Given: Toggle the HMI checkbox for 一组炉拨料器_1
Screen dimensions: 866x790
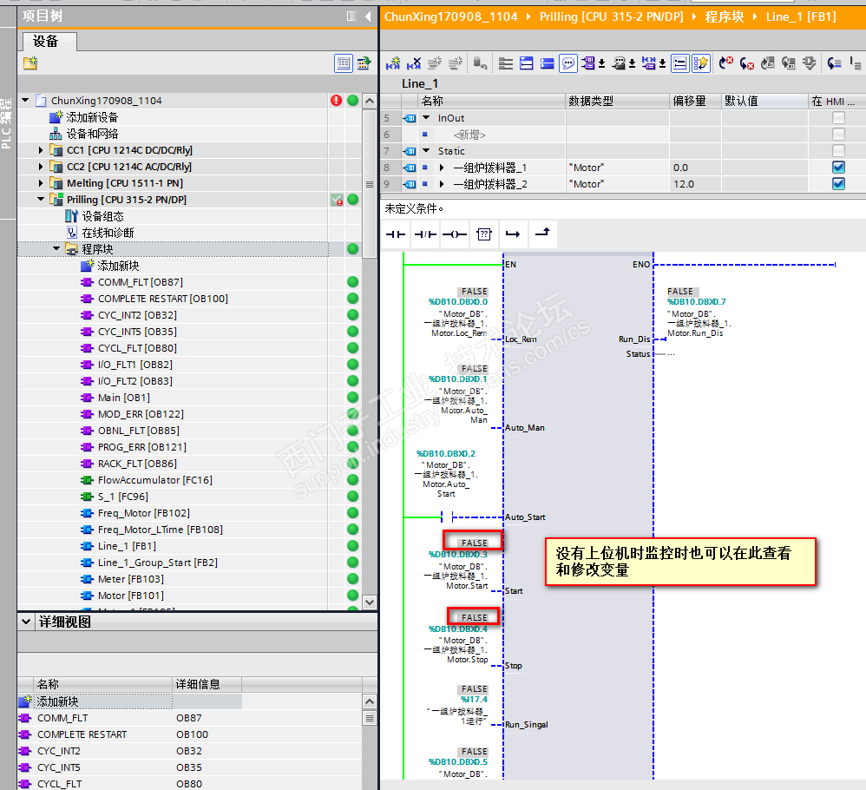Looking at the screenshot, I should (x=838, y=168).
